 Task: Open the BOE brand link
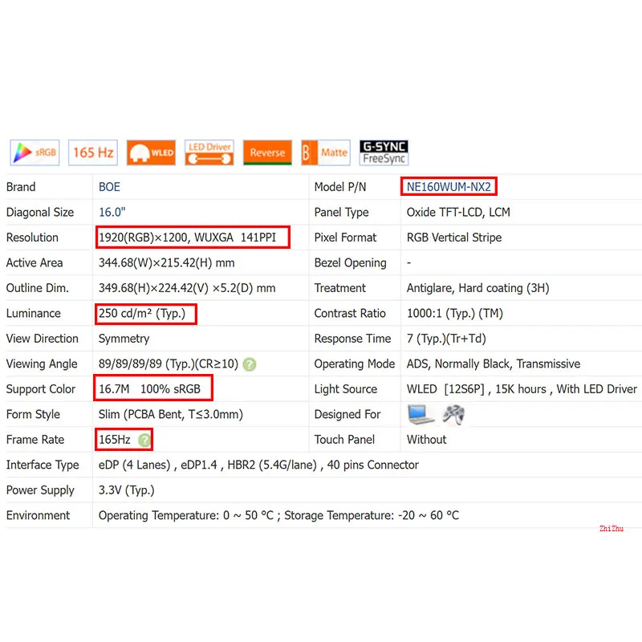click(109, 187)
